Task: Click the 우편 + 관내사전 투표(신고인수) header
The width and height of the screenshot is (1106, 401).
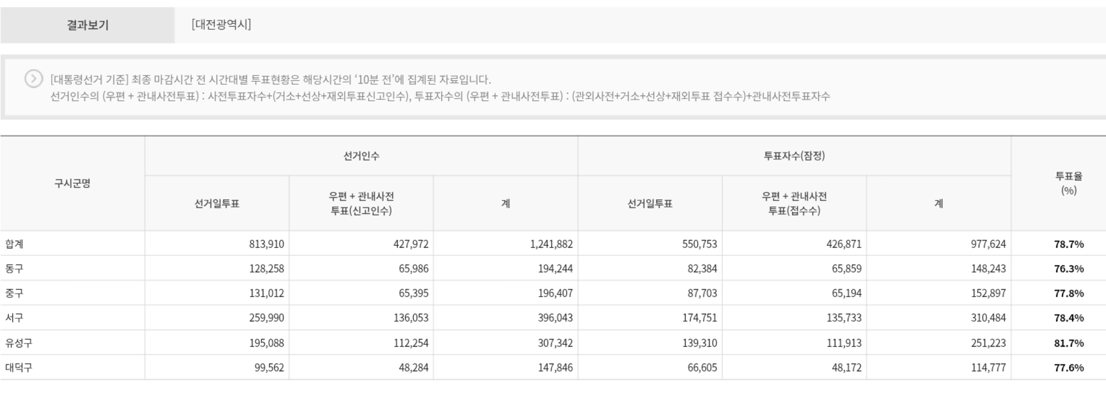Action: click(x=361, y=203)
